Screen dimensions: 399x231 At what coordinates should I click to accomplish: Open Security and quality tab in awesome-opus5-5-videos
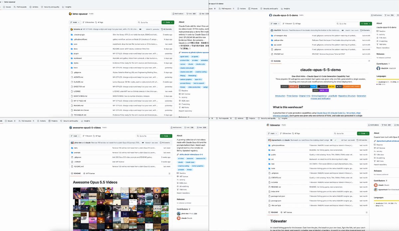[69, 121]
